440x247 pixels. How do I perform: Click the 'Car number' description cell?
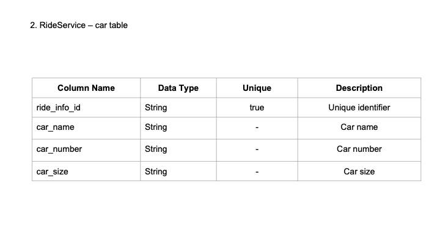coord(359,150)
